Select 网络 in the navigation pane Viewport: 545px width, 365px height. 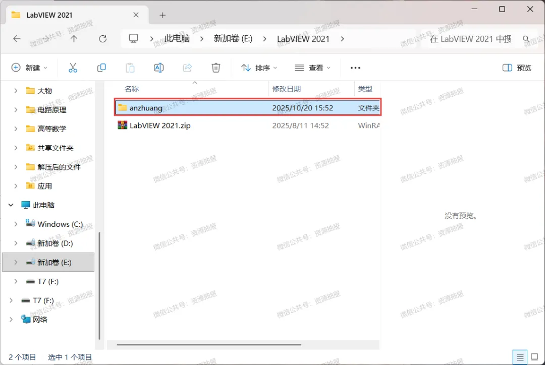click(x=40, y=320)
